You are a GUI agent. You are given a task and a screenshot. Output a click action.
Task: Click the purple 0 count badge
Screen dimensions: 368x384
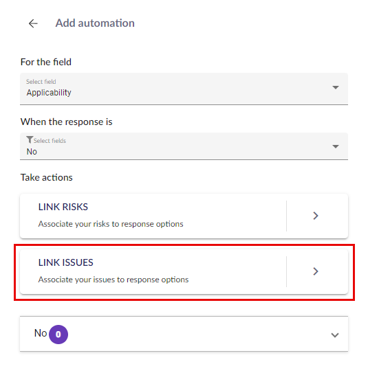pos(58,335)
